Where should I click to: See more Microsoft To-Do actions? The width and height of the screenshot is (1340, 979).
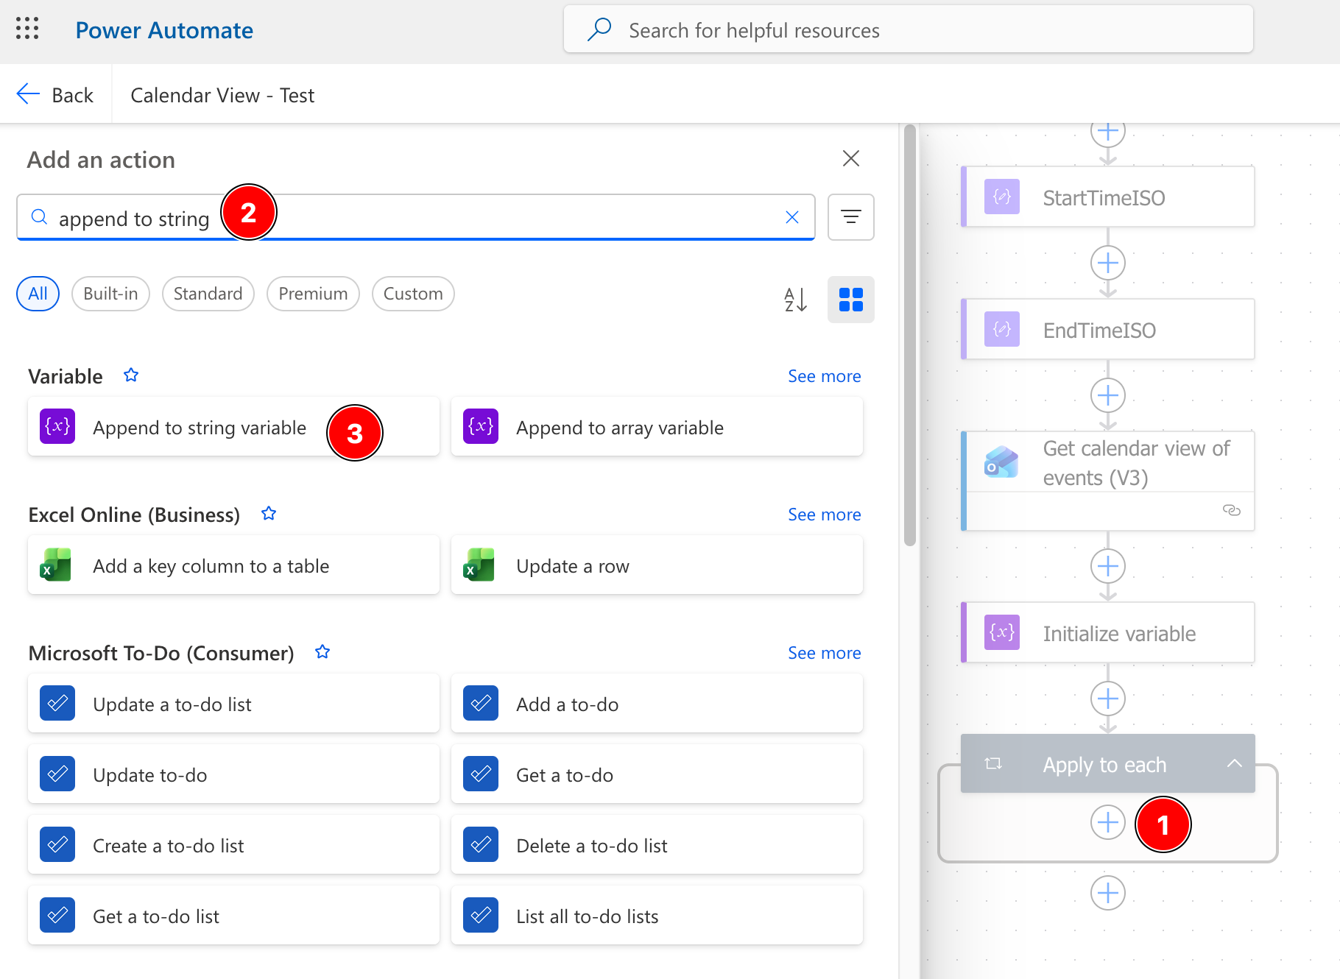[x=824, y=653]
